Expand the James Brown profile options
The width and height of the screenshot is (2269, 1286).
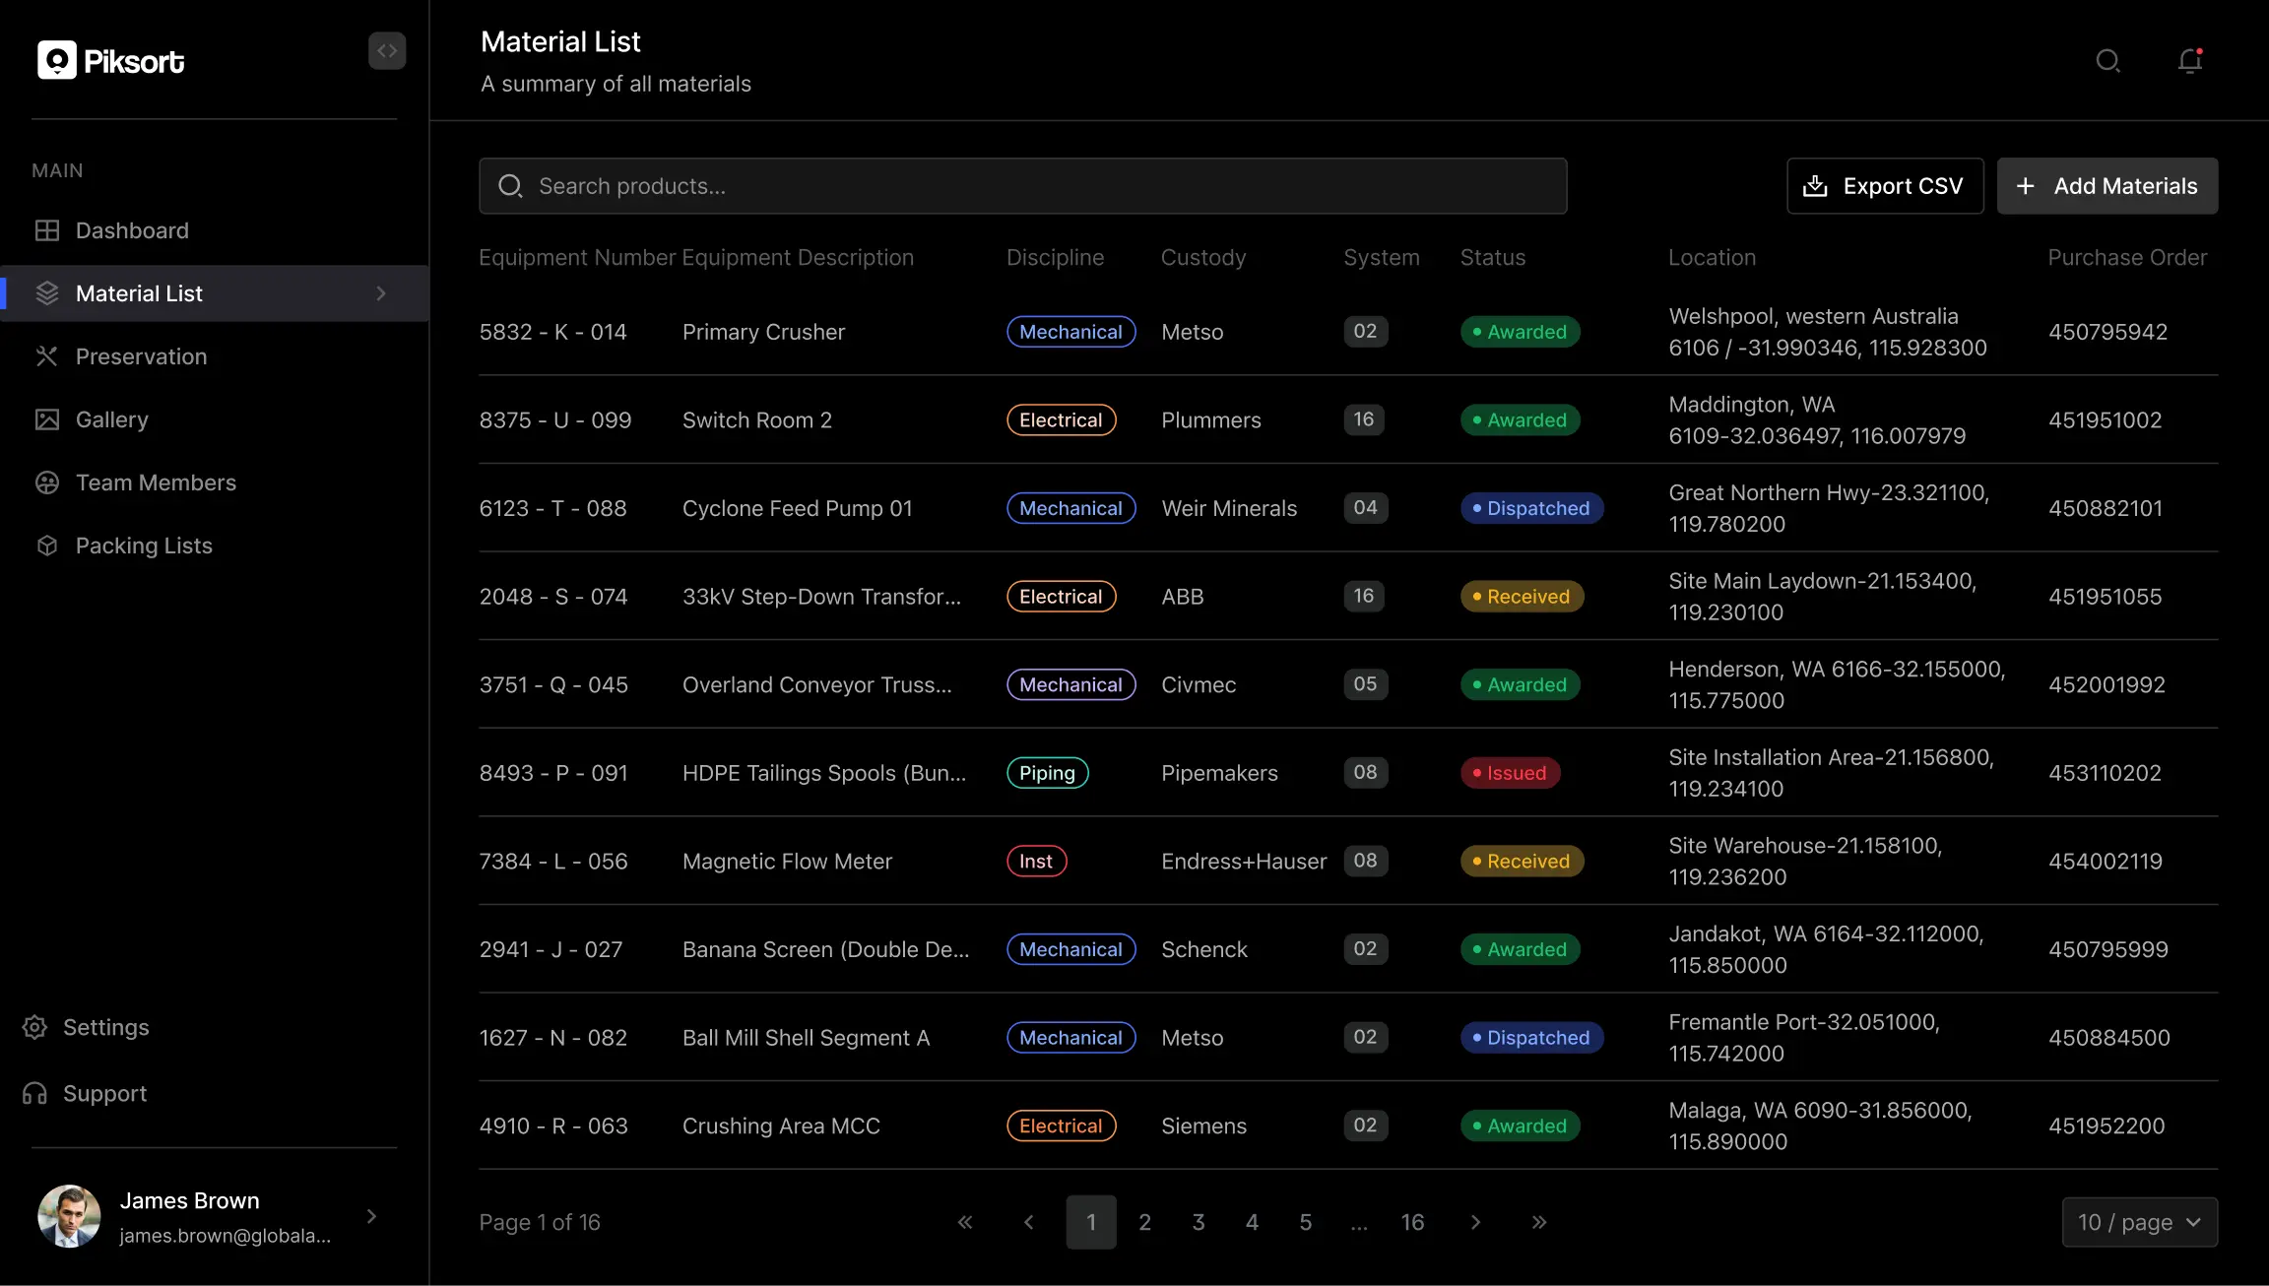pos(371,1216)
